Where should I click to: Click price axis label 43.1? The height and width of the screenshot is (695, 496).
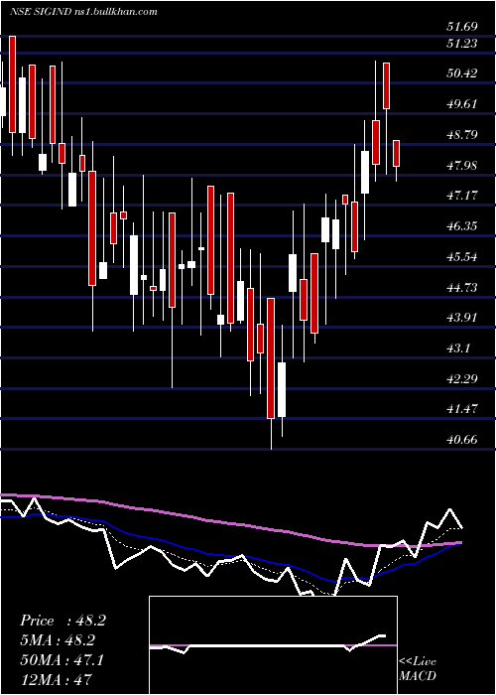(458, 347)
